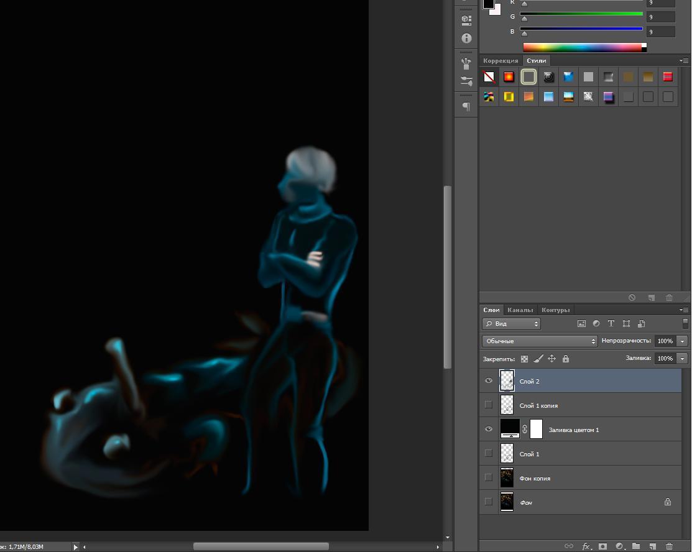Expand the Непрозрачность opacity dropdown arrow
The width and height of the screenshot is (692, 552).
pyautogui.click(x=682, y=341)
